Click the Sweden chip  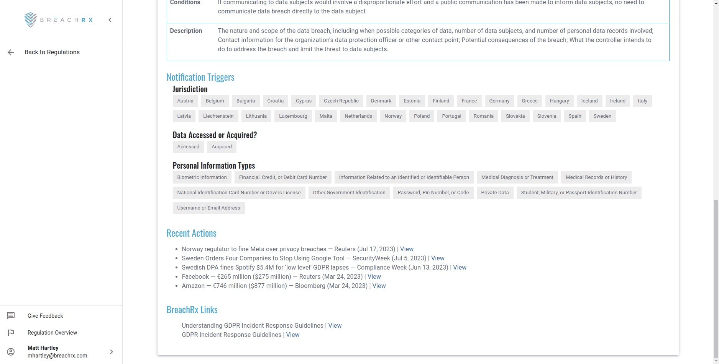pyautogui.click(x=602, y=116)
